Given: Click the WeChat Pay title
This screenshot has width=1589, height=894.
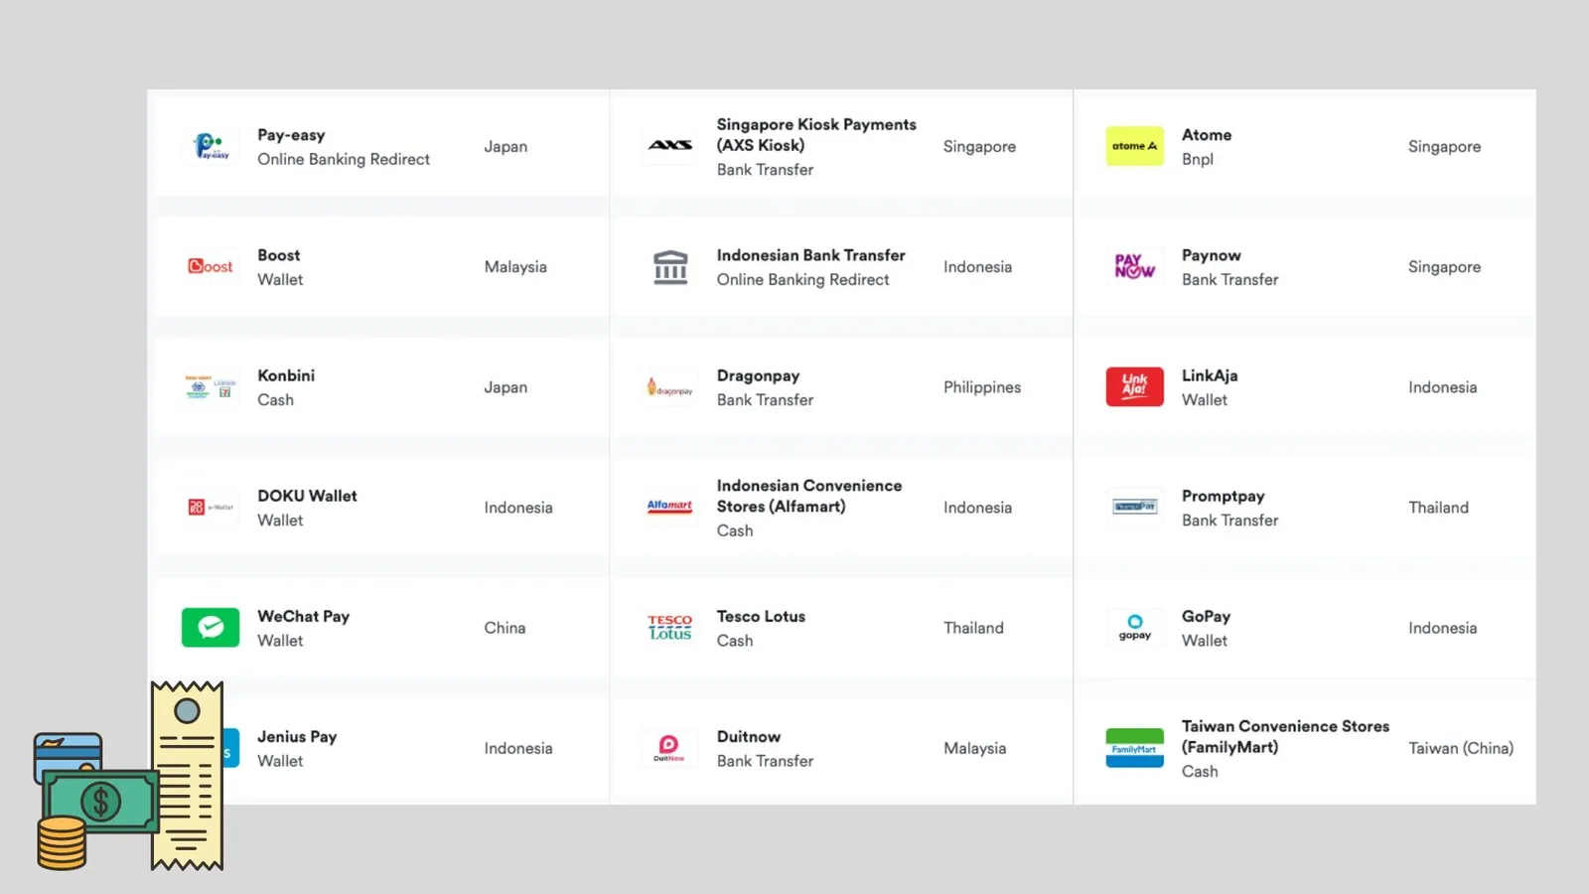Looking at the screenshot, I should coord(304,616).
